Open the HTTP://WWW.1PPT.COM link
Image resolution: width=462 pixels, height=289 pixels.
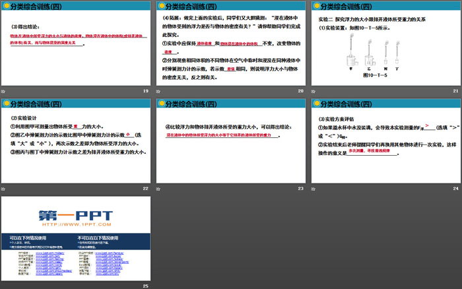coord(75,226)
